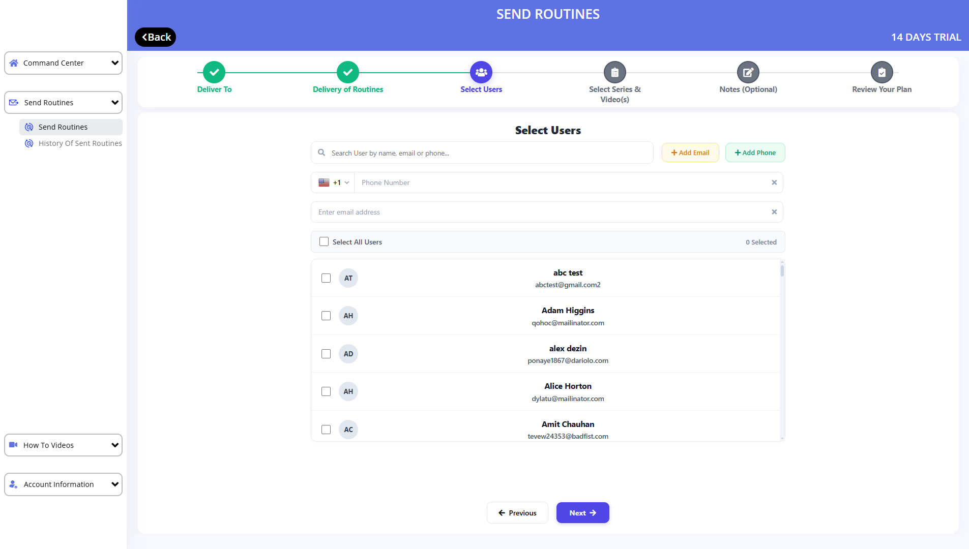Expand the How To Videos dropdown arrow
This screenshot has width=969, height=549.
tap(115, 445)
